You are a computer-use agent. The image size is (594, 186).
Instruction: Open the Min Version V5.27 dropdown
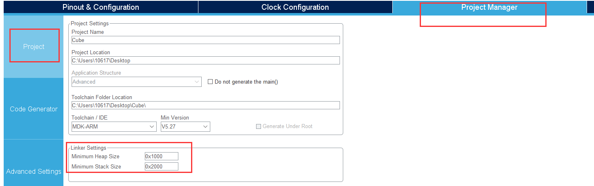[185, 126]
